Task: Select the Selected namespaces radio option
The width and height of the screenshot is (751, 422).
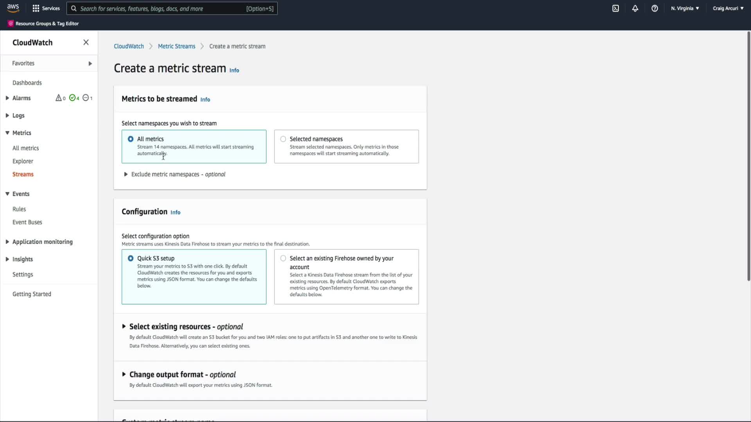Action: [283, 139]
